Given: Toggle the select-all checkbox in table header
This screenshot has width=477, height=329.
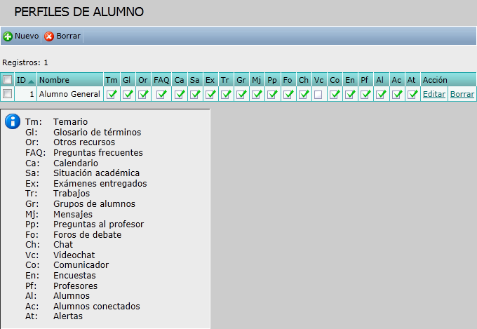Looking at the screenshot, I should tap(7, 80).
